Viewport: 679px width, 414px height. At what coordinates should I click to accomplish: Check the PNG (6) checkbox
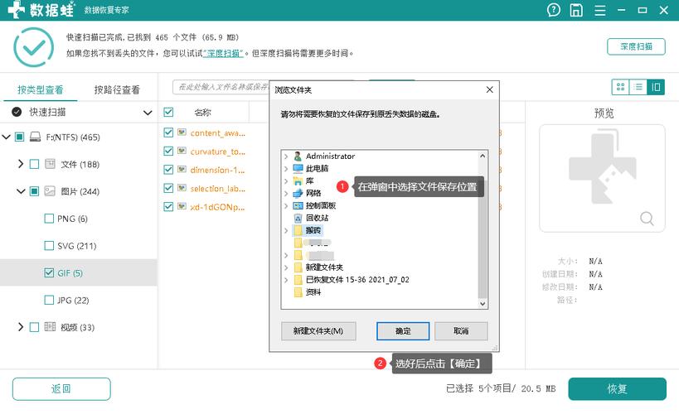pyautogui.click(x=49, y=219)
